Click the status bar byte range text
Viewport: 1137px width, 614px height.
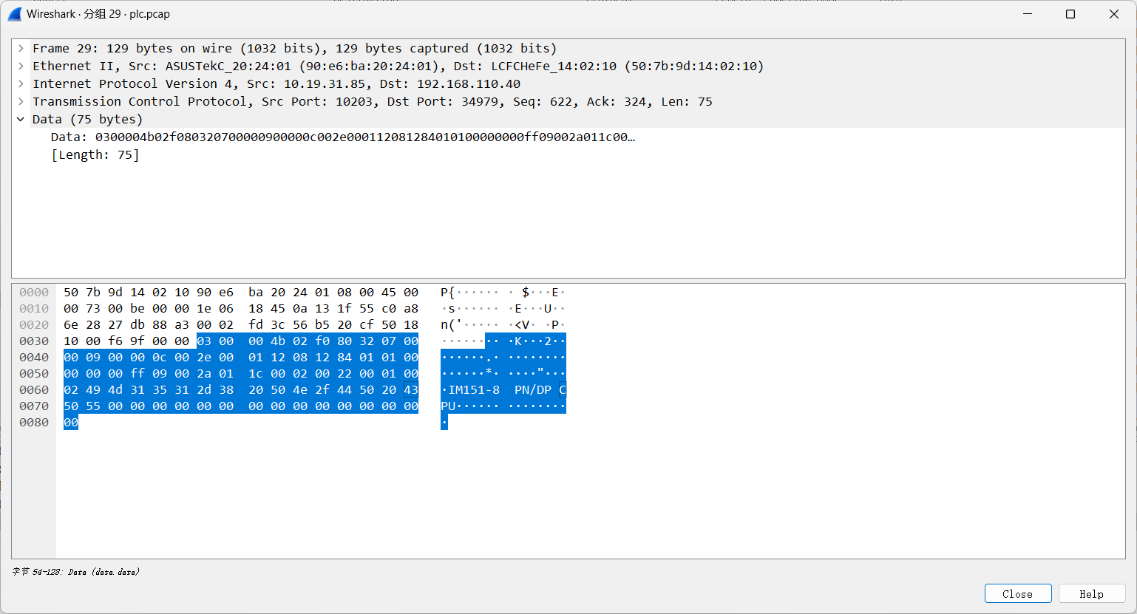pyautogui.click(x=75, y=572)
